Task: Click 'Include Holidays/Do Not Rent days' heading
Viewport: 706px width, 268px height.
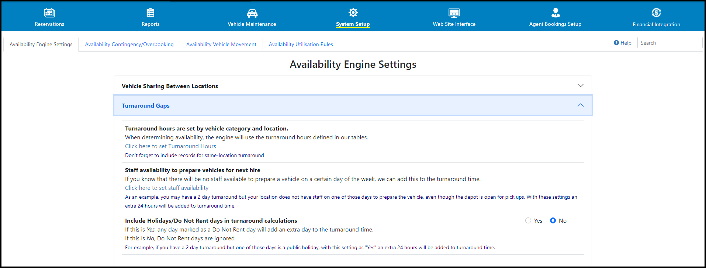Action: coord(211,221)
